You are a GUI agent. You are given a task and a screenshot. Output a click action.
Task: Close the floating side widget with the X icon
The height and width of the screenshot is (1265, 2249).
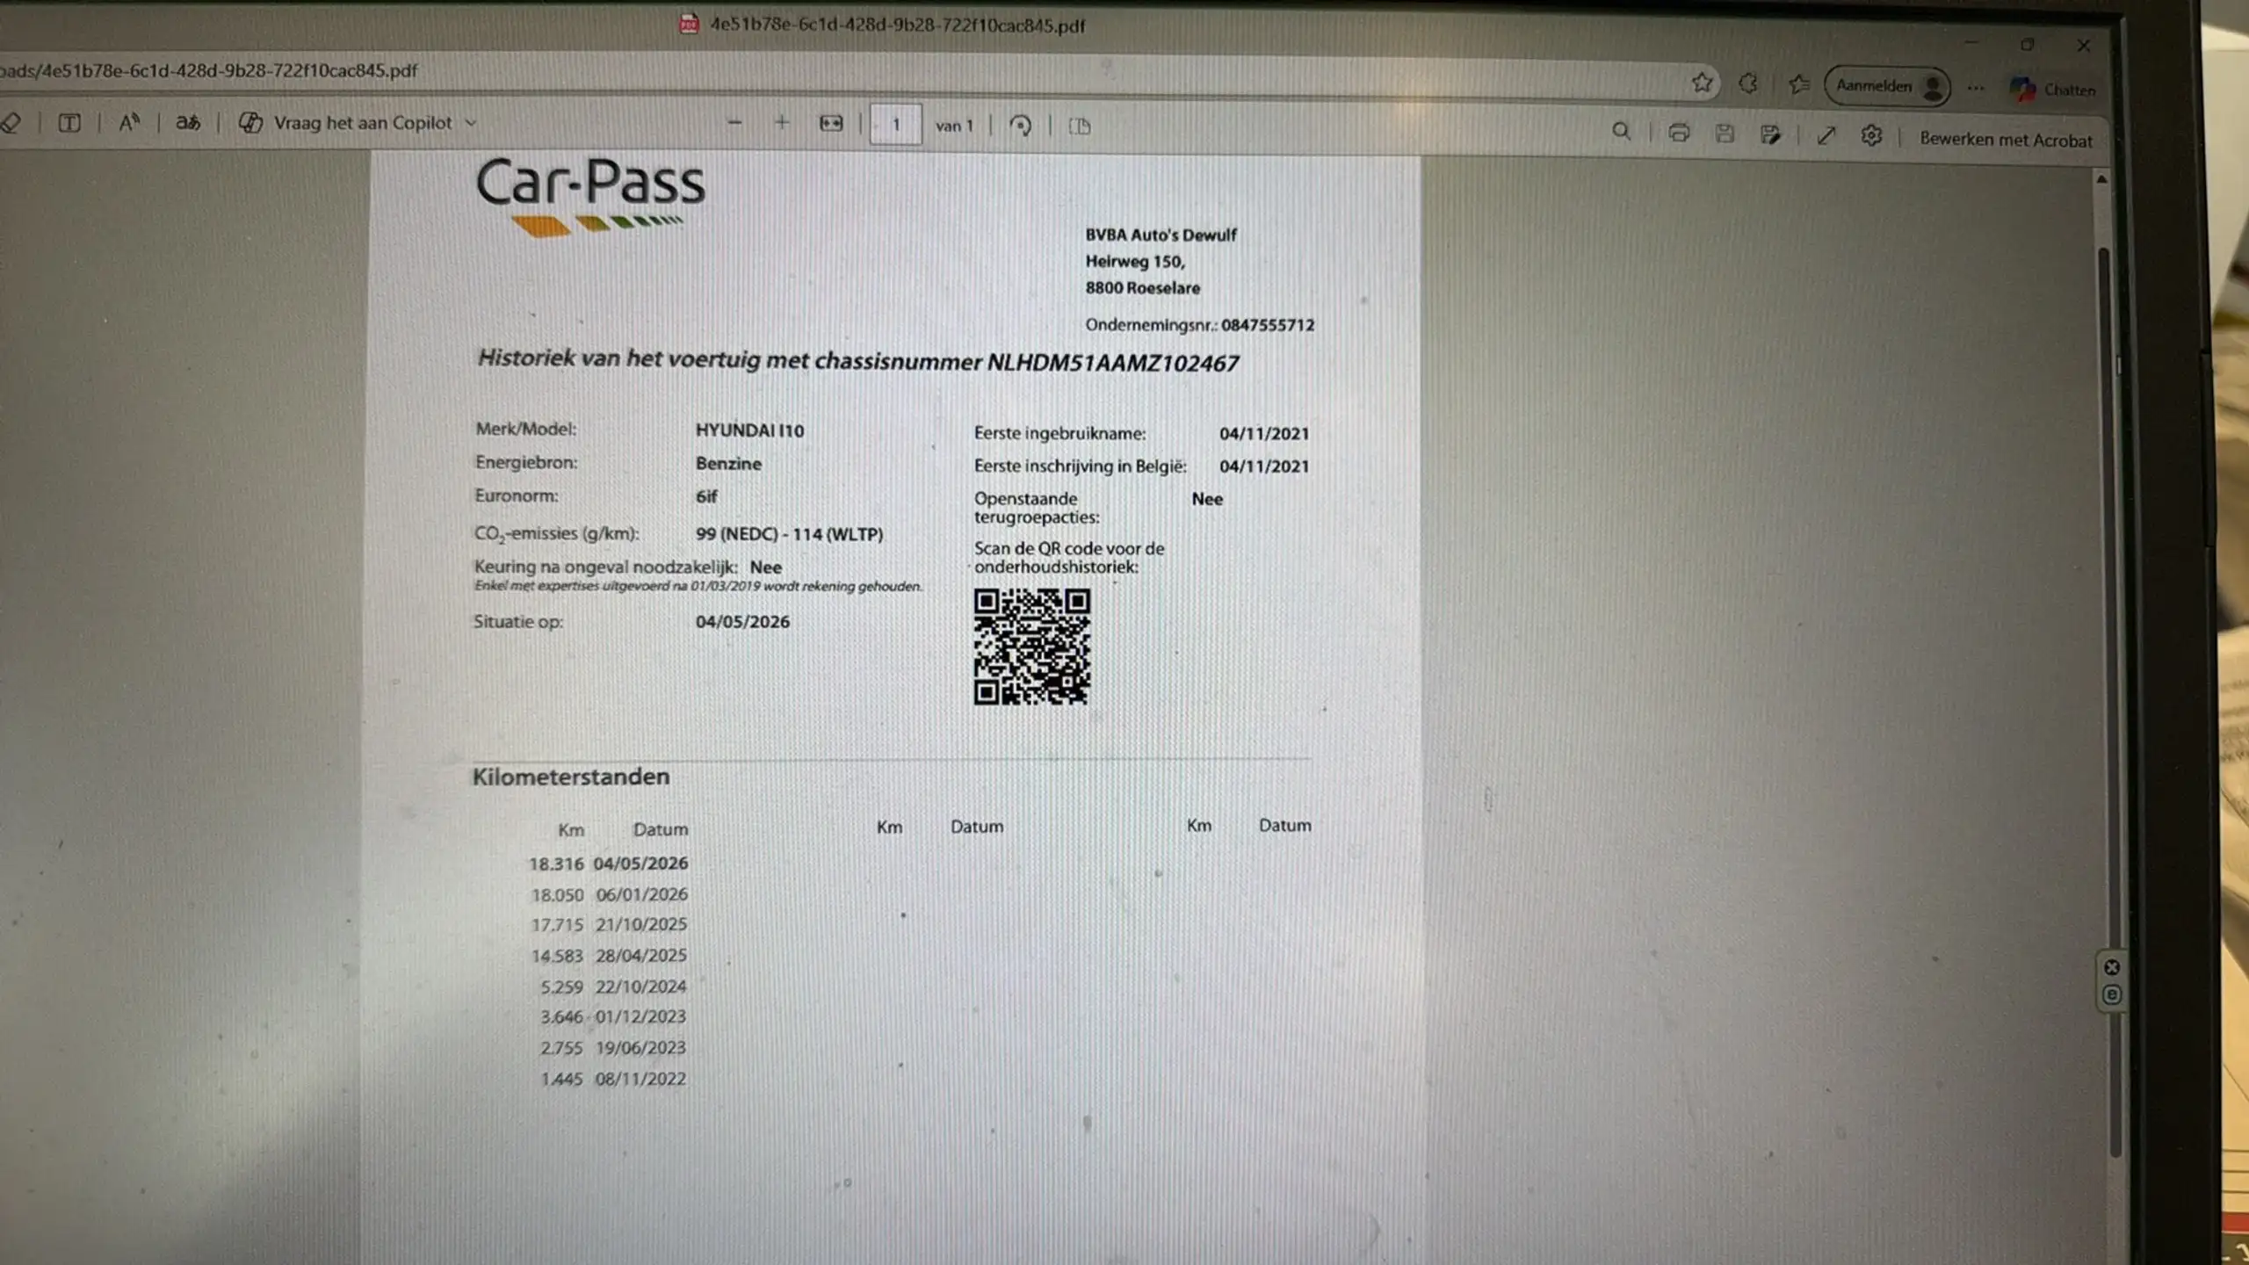[x=2112, y=967]
